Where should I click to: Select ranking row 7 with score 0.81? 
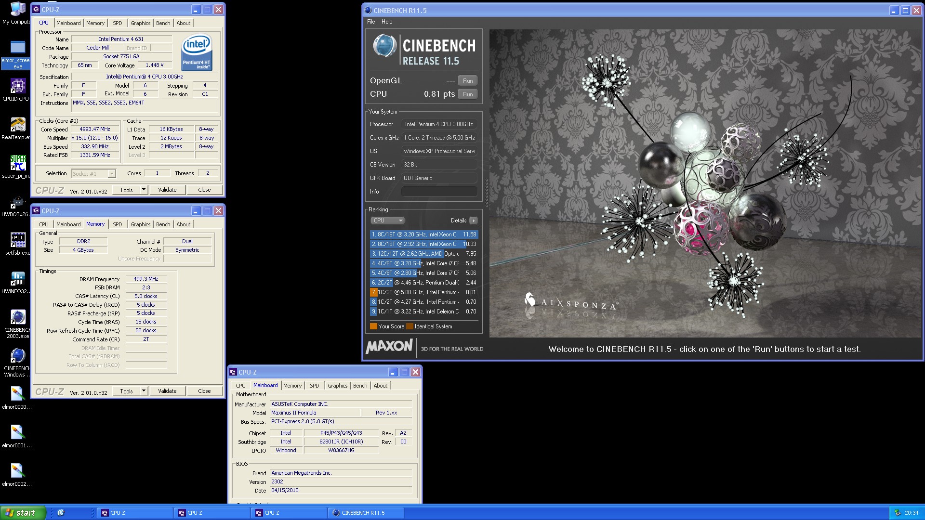[x=423, y=292]
